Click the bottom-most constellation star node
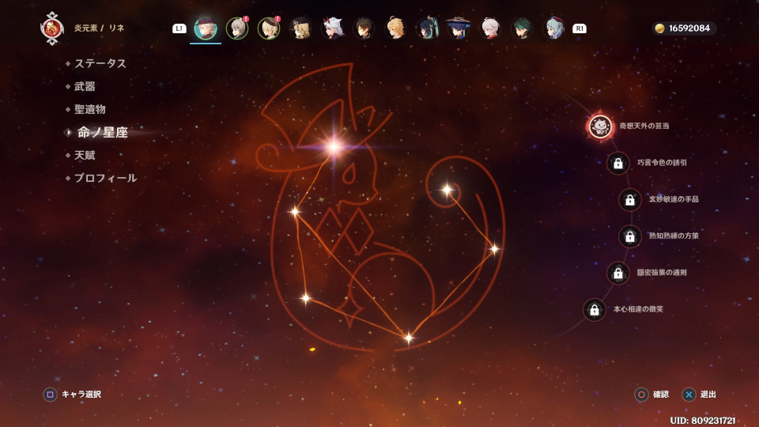Image resolution: width=759 pixels, height=427 pixels. pyautogui.click(x=409, y=338)
